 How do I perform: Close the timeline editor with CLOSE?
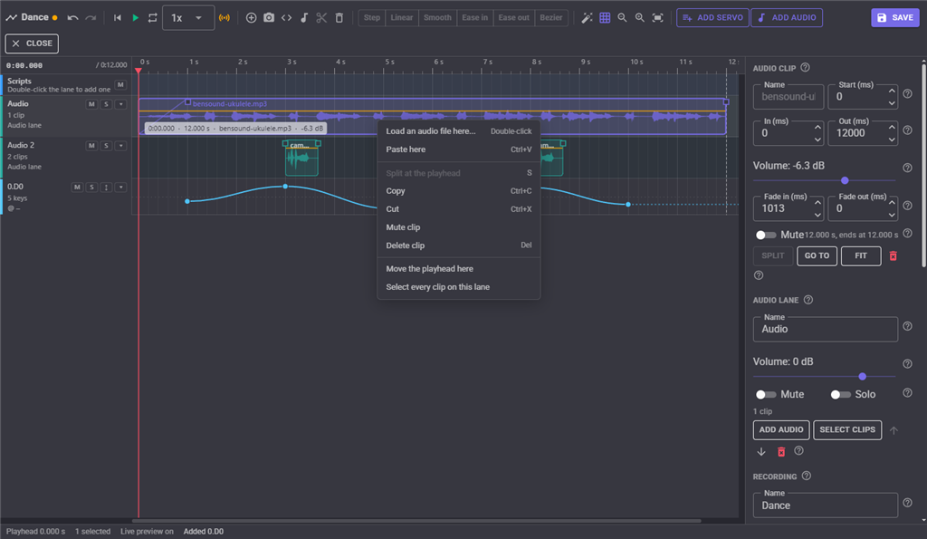[x=32, y=43]
